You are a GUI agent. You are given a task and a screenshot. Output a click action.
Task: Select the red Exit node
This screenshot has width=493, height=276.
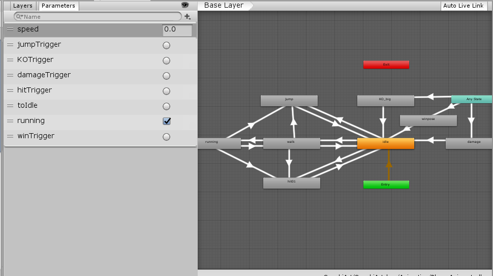click(386, 65)
